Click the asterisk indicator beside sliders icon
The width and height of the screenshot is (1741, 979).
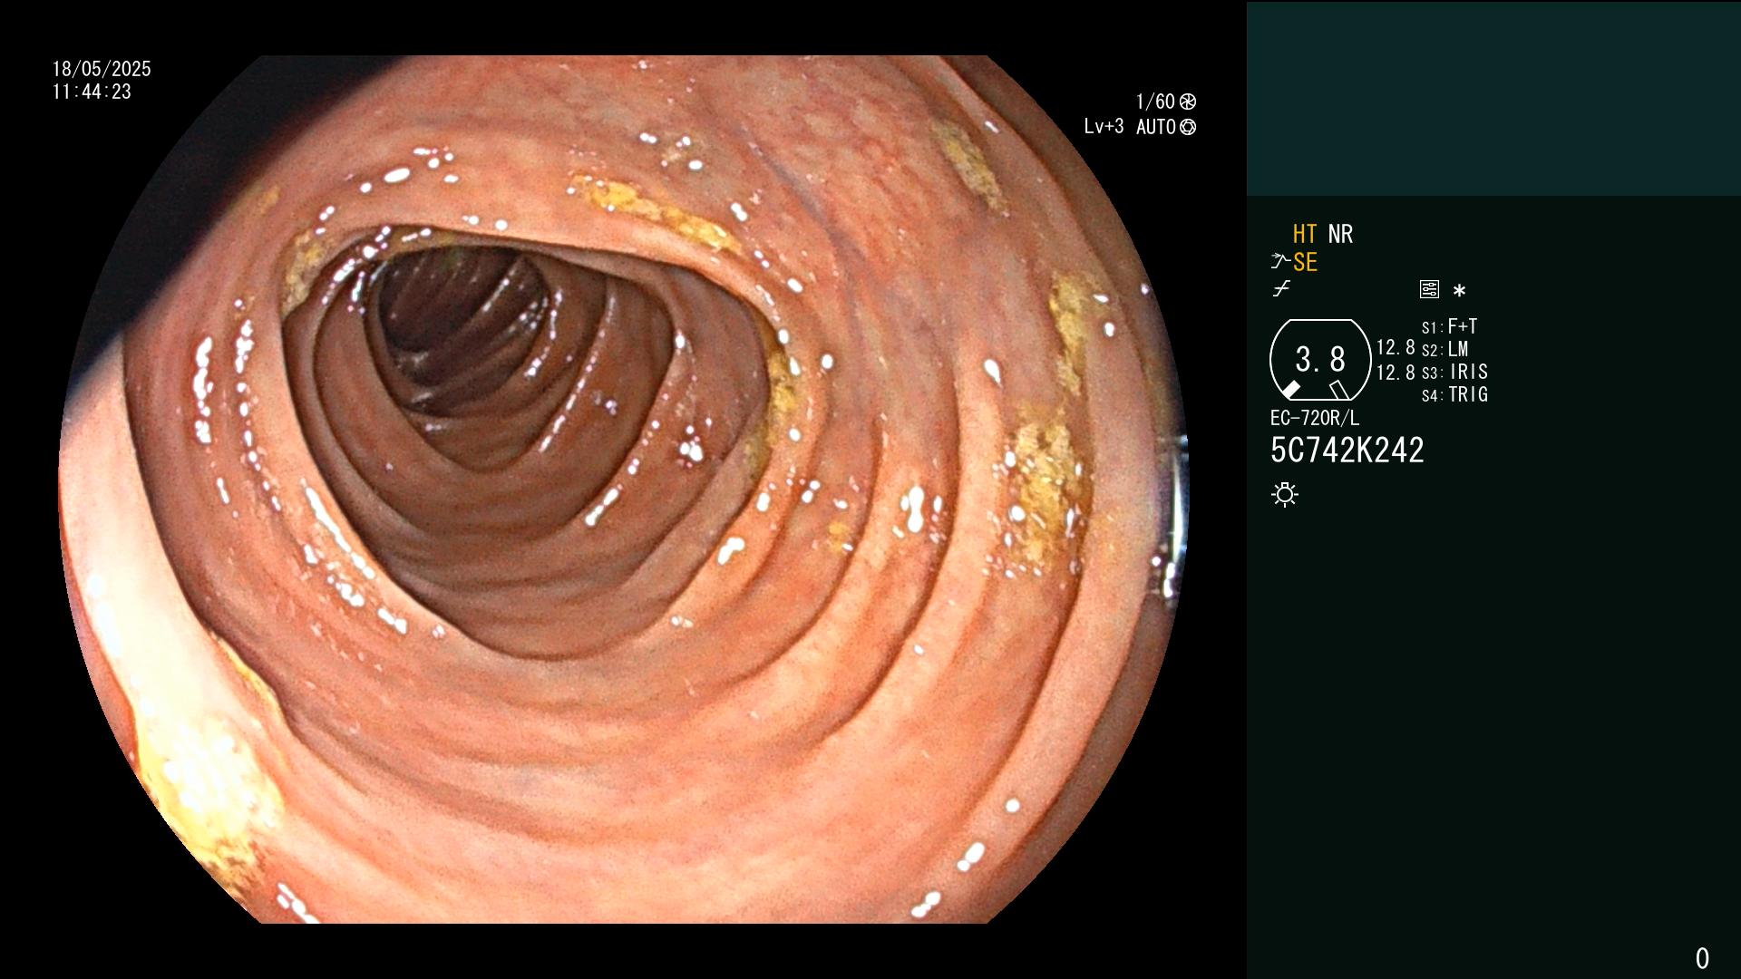pos(1459,290)
